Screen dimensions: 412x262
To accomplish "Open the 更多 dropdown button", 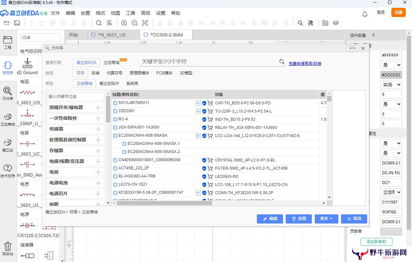I will pos(326,219).
